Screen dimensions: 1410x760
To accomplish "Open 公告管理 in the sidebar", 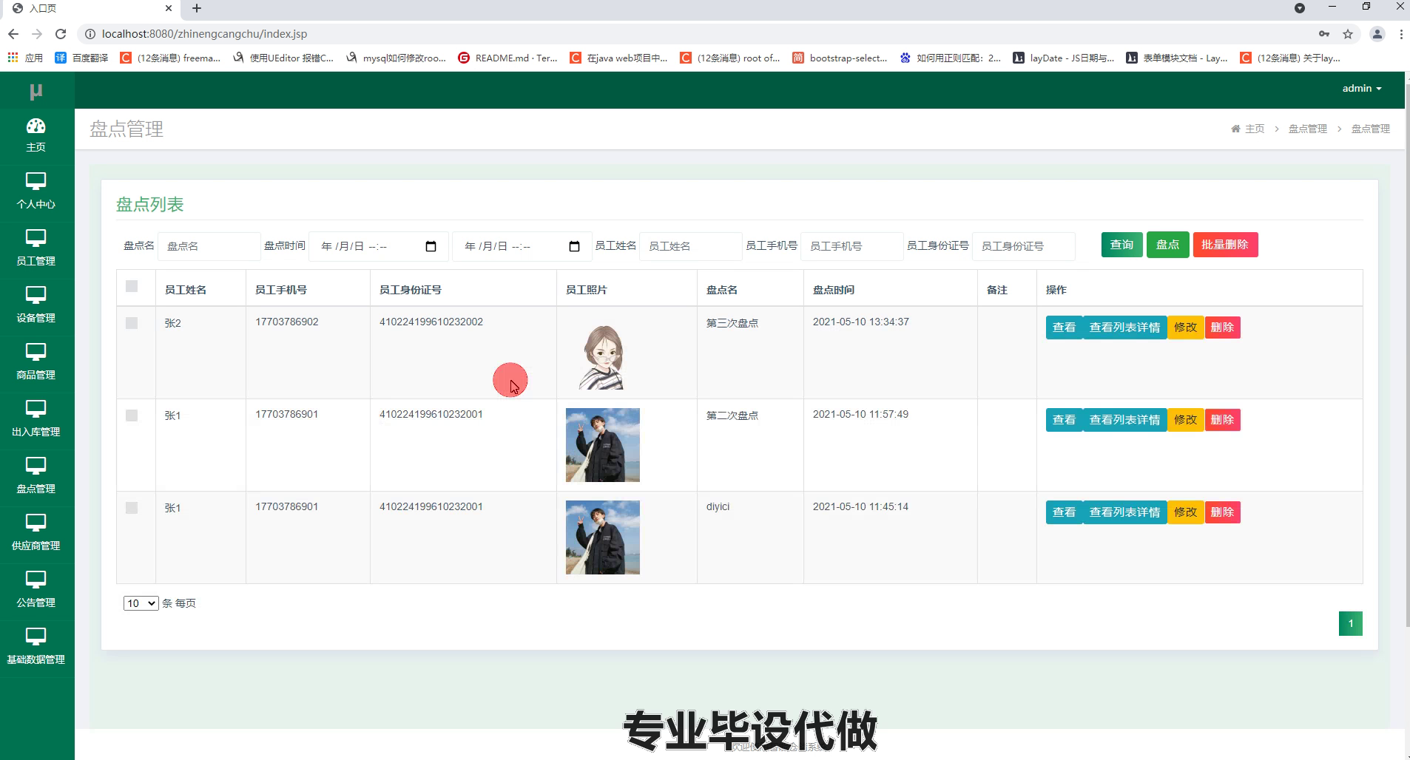I will pyautogui.click(x=36, y=590).
